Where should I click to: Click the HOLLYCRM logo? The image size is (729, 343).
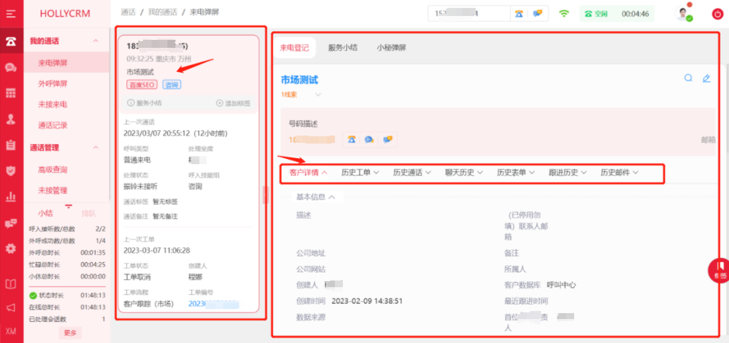(x=65, y=13)
